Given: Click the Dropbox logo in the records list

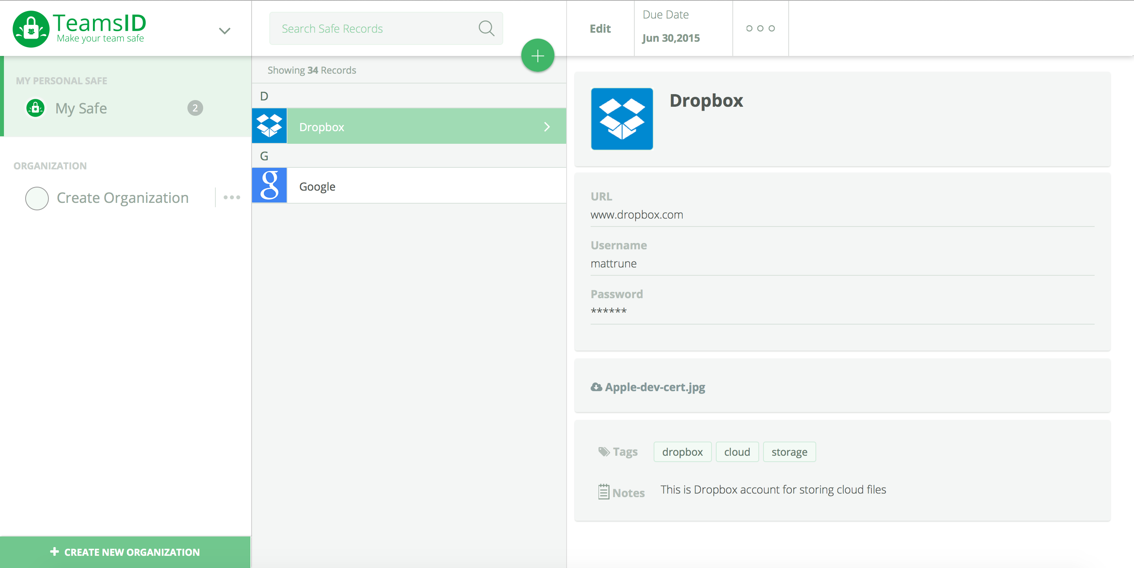Looking at the screenshot, I should pyautogui.click(x=269, y=126).
